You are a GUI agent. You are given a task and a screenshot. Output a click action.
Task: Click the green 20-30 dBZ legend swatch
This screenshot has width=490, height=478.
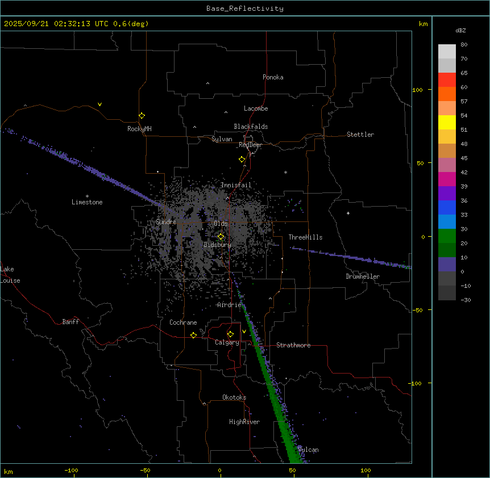[447, 236]
